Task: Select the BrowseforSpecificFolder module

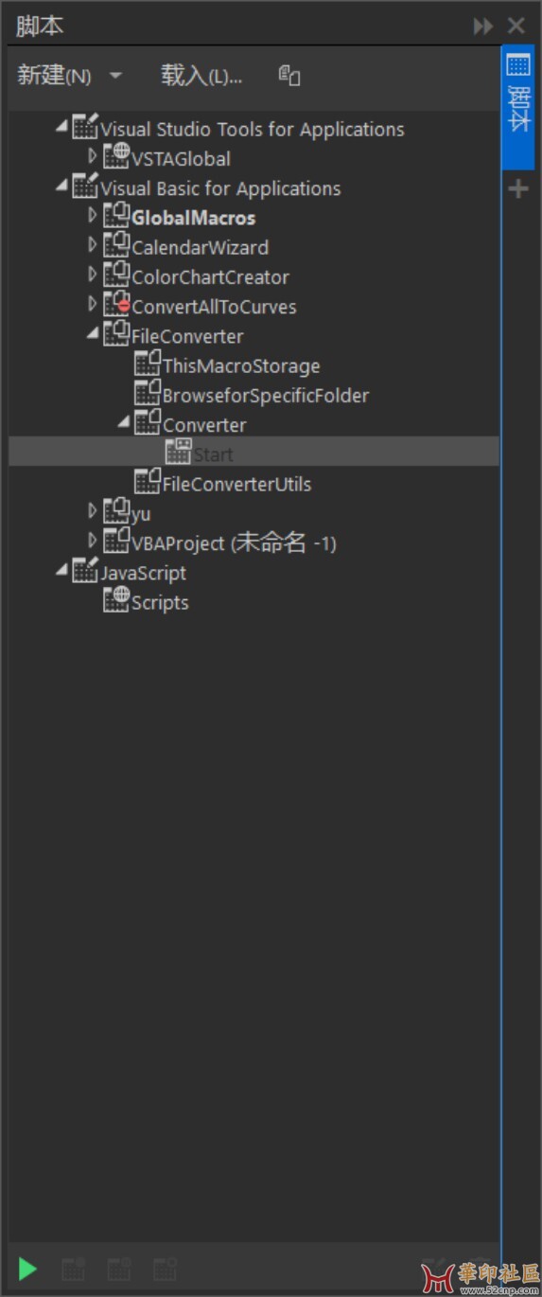Action: pyautogui.click(x=266, y=395)
